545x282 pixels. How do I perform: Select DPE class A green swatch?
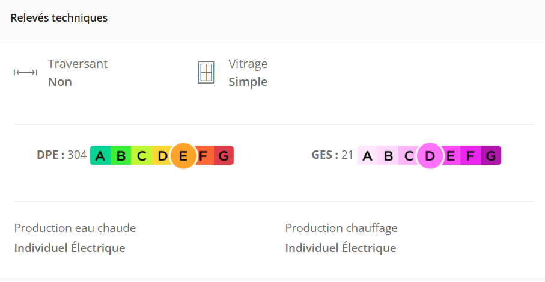click(x=100, y=156)
